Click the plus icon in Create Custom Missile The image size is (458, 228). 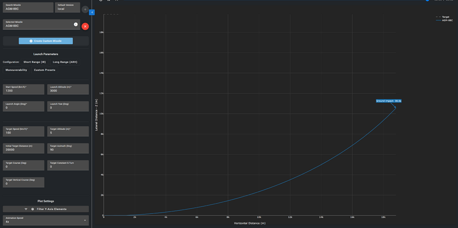31,41
